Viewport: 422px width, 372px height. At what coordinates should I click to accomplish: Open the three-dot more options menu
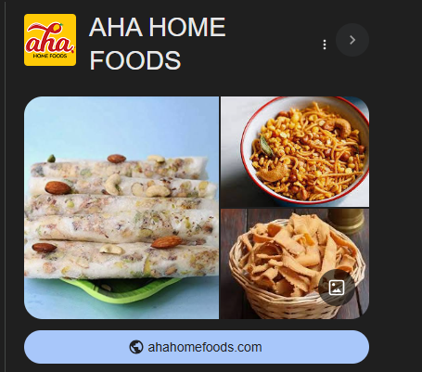(325, 45)
